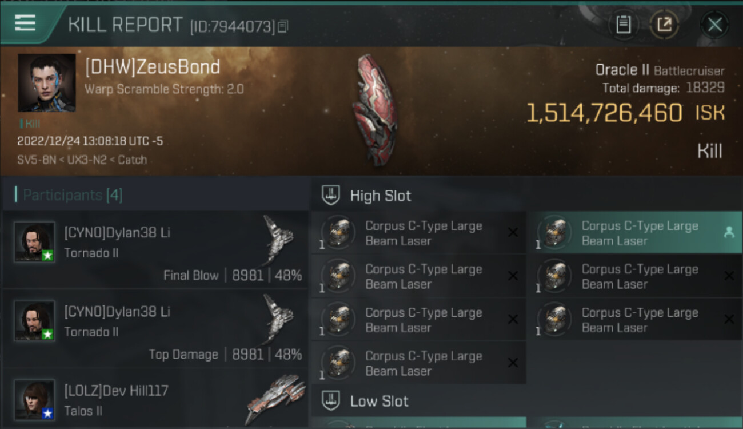743x429 pixels.
Task: Open the clipboard report icon
Action: [623, 25]
